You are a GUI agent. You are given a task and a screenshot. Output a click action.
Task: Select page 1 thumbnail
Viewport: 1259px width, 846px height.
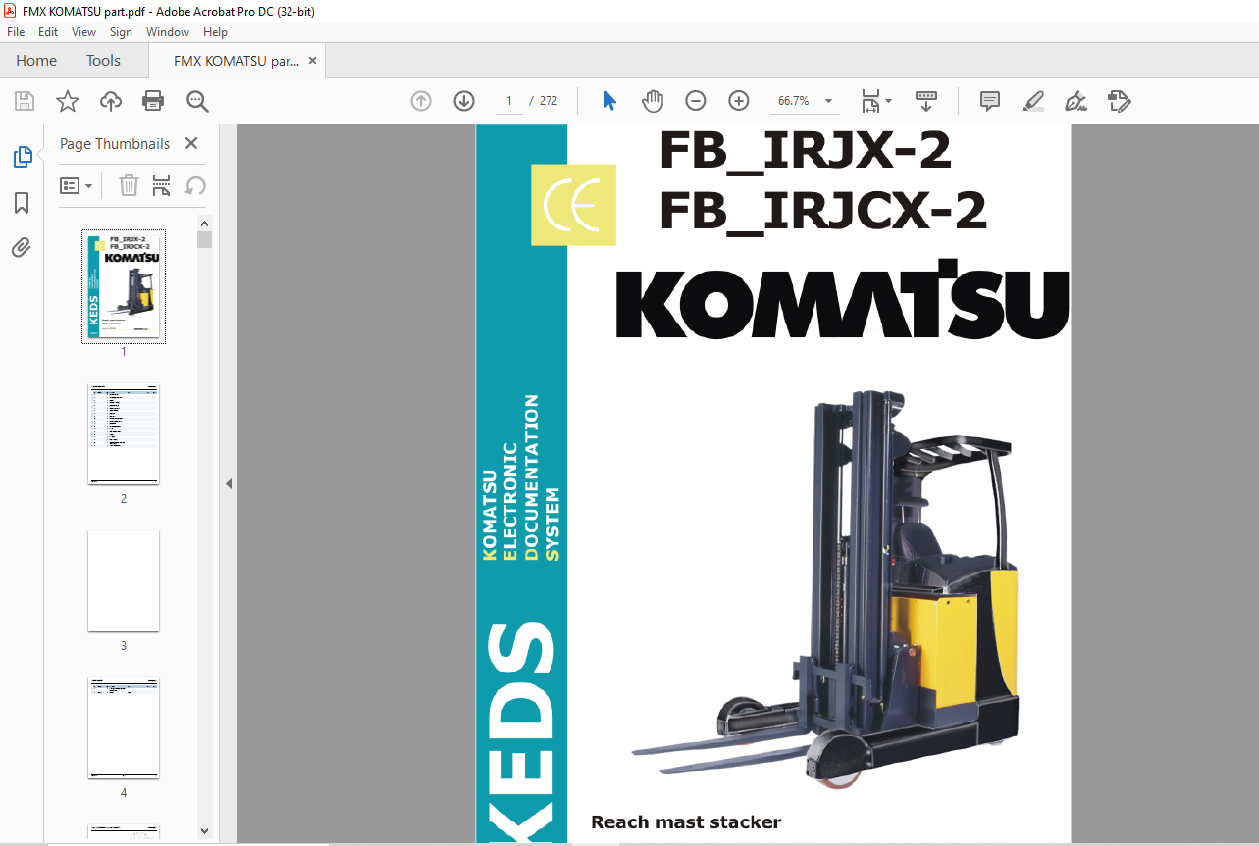coord(124,286)
